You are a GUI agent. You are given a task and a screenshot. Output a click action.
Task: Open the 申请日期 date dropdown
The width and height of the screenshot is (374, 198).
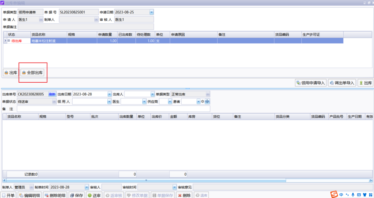click(152, 12)
